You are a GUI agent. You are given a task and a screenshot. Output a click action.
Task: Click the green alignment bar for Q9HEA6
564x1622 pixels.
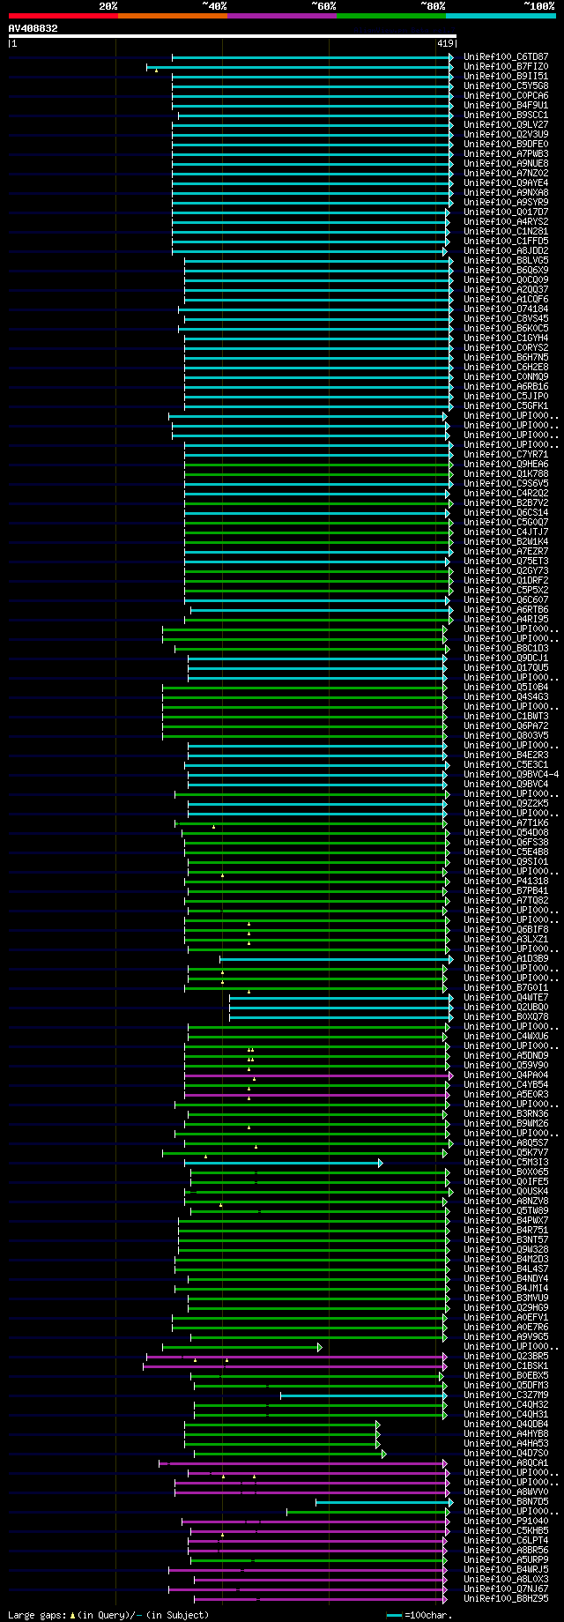tap(318, 465)
